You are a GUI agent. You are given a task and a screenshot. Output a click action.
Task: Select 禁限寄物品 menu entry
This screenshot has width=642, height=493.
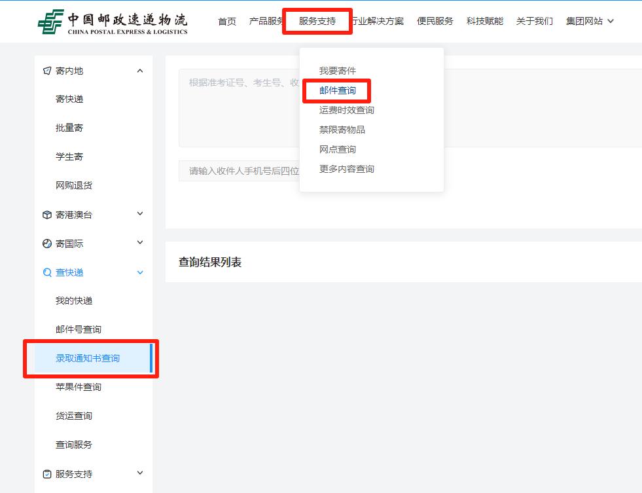[x=342, y=130]
